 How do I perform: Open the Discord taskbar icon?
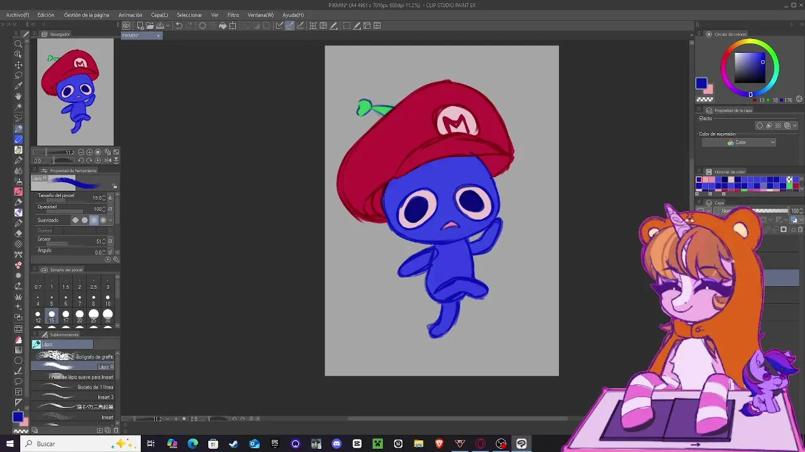pos(336,444)
